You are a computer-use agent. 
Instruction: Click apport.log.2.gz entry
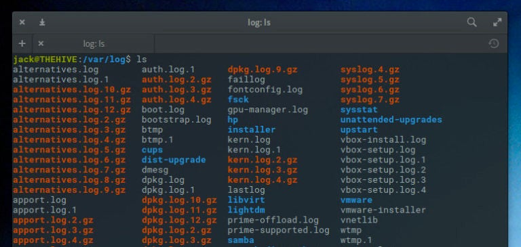[x=53, y=220]
